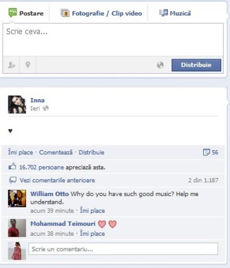The width and height of the screenshot is (230, 268).
Task: Click the tag people icon in composer
Action: [12, 65]
